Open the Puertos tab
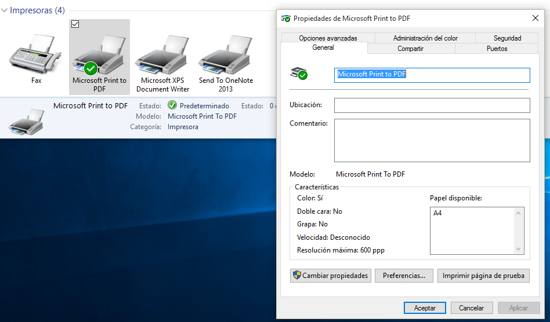The width and height of the screenshot is (550, 322). click(497, 48)
